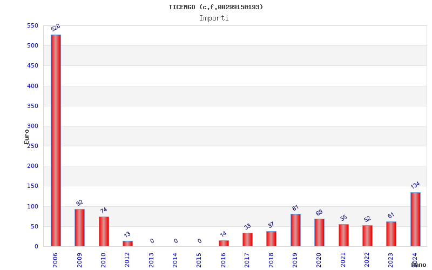This screenshot has width=432, height=270.
Task: Click the 2022 x-axis year label
Action: 367,260
